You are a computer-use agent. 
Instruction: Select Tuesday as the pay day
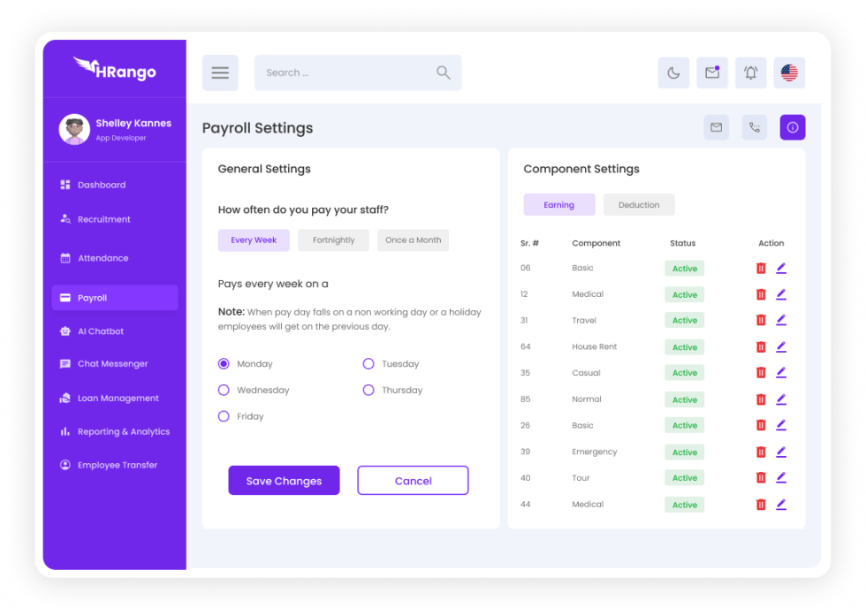click(368, 363)
